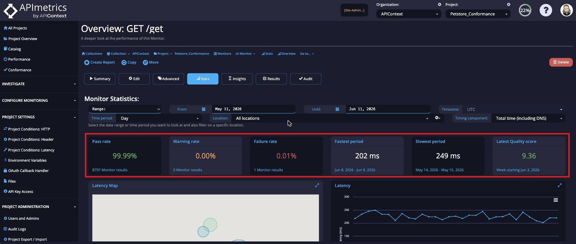
Task: Expand the Latency chart fullscreen icon
Action: [x=559, y=186]
